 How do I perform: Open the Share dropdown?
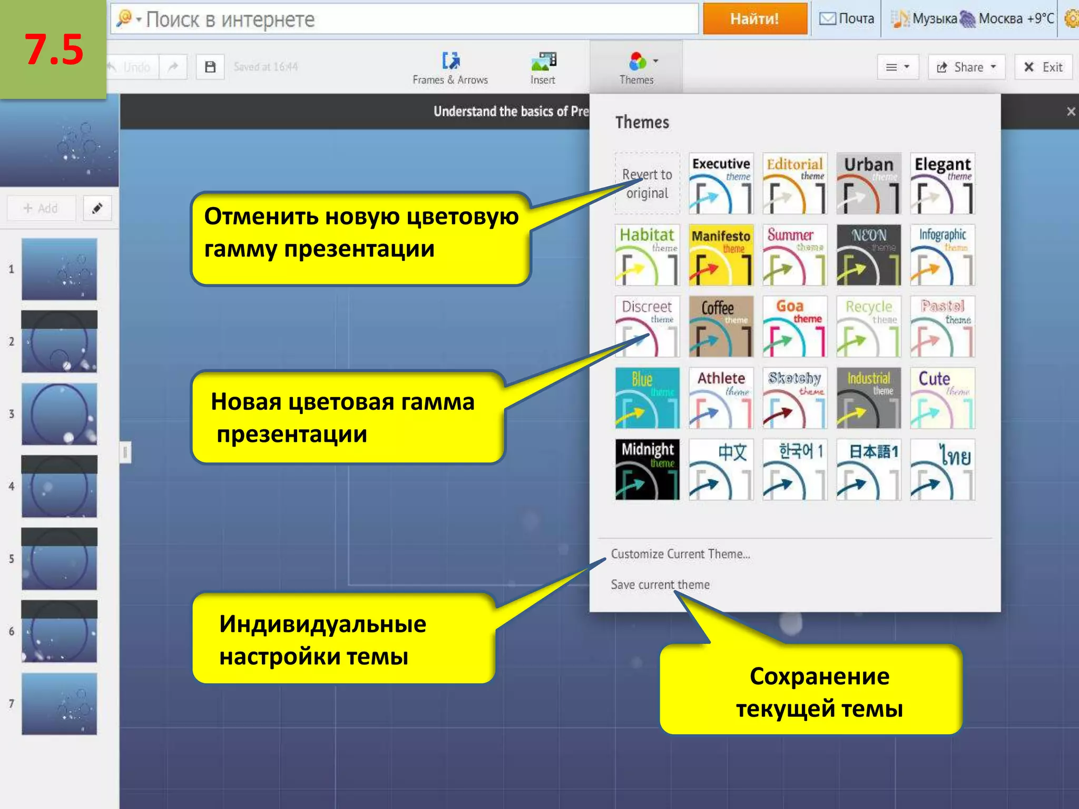tap(966, 67)
